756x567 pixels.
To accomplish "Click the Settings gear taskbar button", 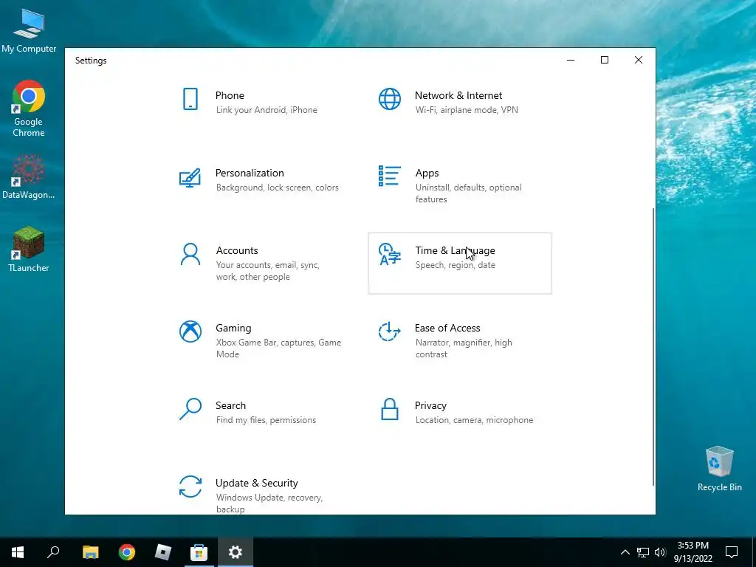I will pos(236,552).
